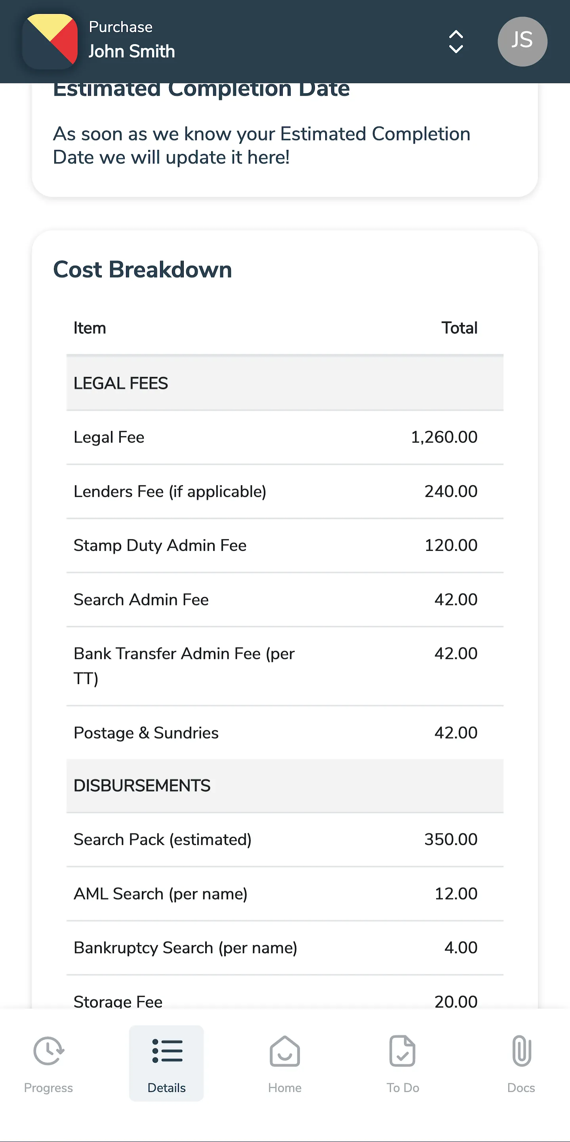Open the Docs tab
The height and width of the screenshot is (1142, 570).
[521, 1064]
